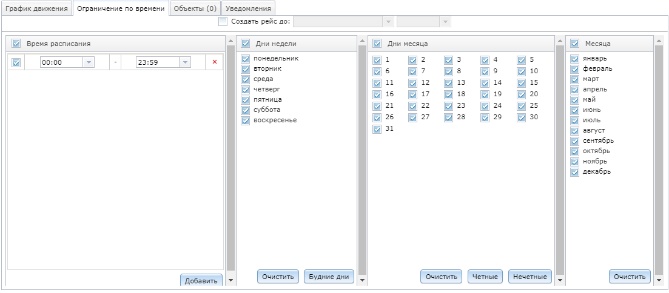Image resolution: width=669 pixels, height=293 pixels.
Task: Uncheck декабрь checkbox
Action: (x=575, y=172)
